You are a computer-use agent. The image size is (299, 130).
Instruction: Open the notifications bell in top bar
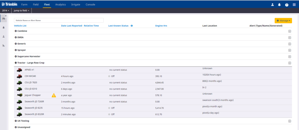pyautogui.click(x=279, y=5)
